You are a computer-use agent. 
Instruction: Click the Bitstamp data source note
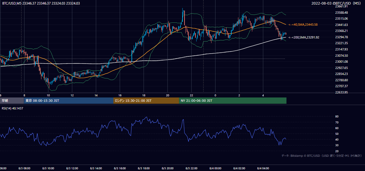point(322,156)
